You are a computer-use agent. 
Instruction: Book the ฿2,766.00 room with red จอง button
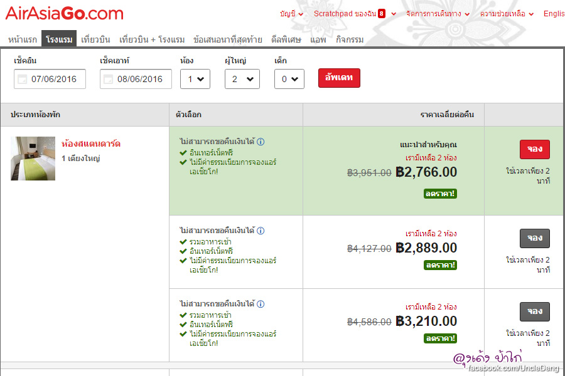coord(534,150)
